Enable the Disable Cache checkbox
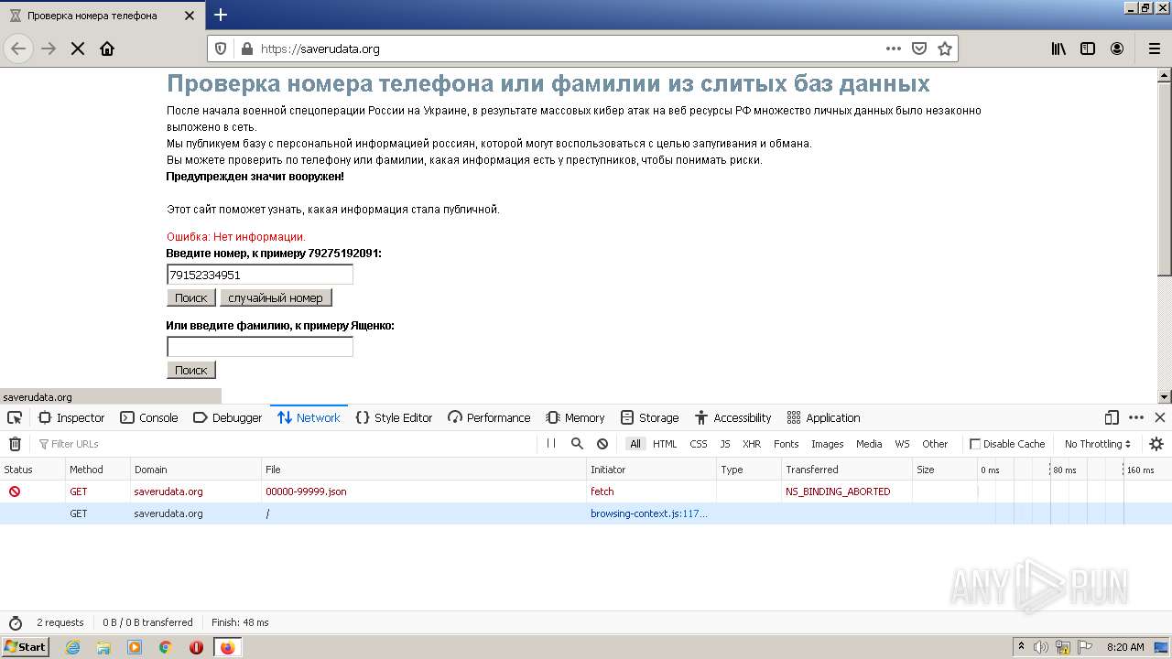Screen dimensions: 1172x659 tap(975, 444)
